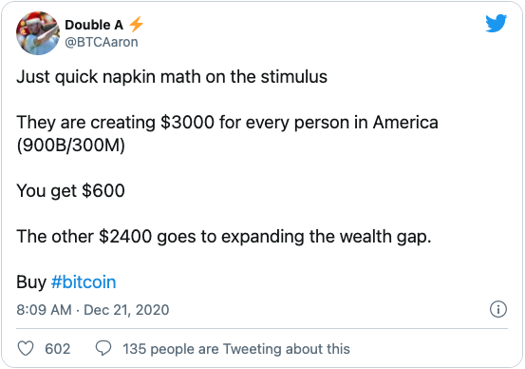The image size is (525, 369).
Task: Open Double A's profile picture
Action: 38,33
